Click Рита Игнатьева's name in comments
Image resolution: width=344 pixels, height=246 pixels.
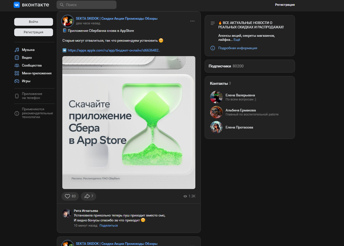click(x=86, y=211)
